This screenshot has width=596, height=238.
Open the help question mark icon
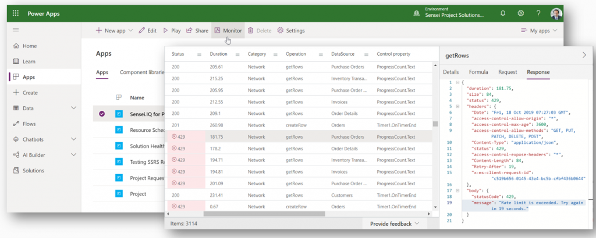click(x=538, y=13)
